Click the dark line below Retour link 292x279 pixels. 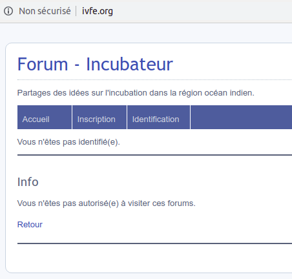[154, 243]
